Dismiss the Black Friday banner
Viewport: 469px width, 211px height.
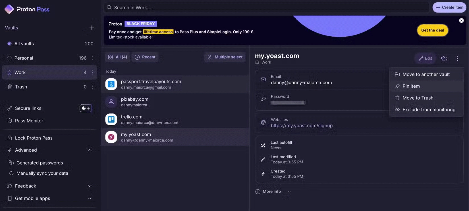tap(461, 20)
